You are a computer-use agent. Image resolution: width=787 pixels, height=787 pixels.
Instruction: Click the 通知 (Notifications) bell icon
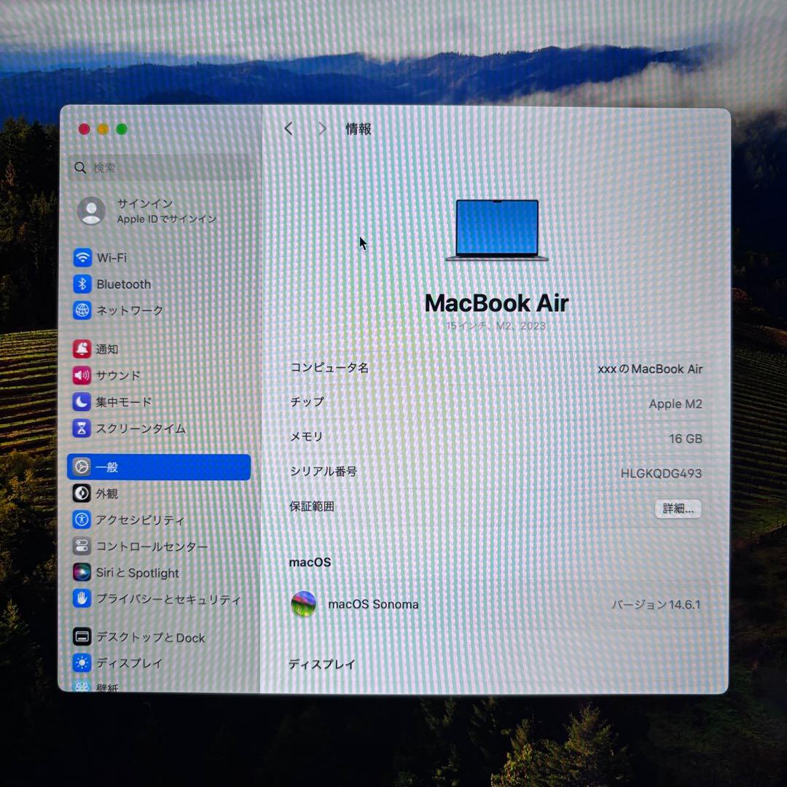click(82, 349)
